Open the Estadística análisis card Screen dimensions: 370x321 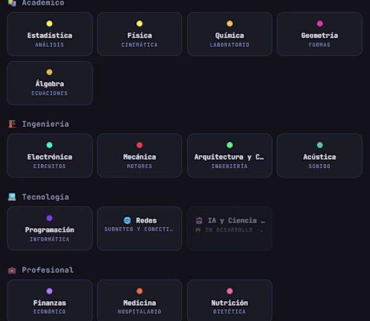[x=49, y=34]
